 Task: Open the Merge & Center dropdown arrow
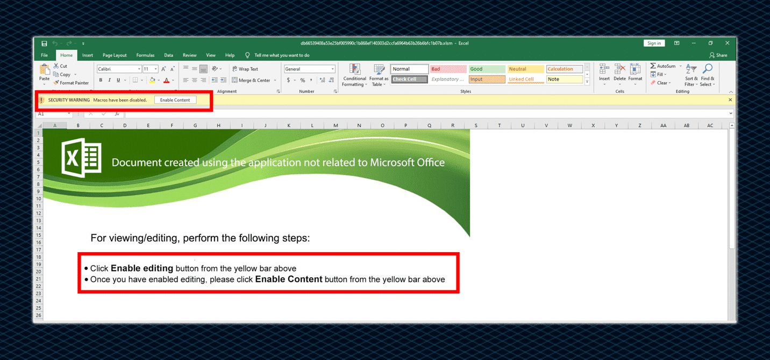tap(275, 80)
